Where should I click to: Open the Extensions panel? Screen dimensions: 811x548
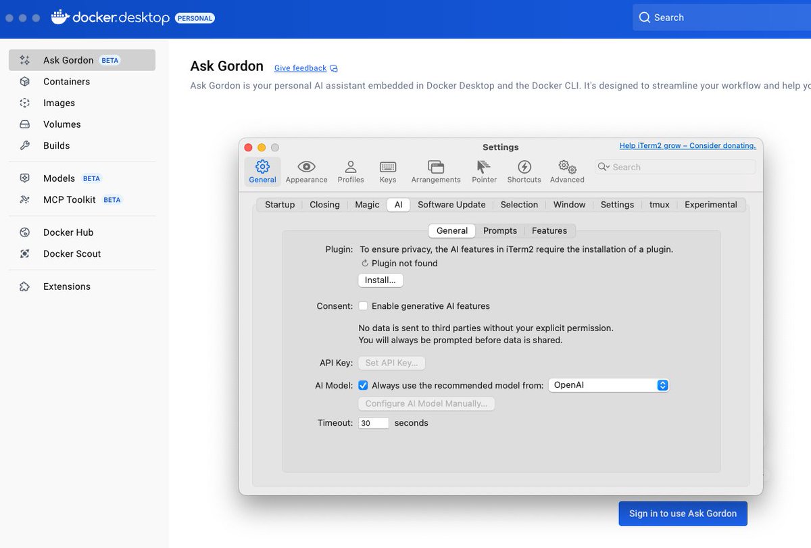click(66, 286)
